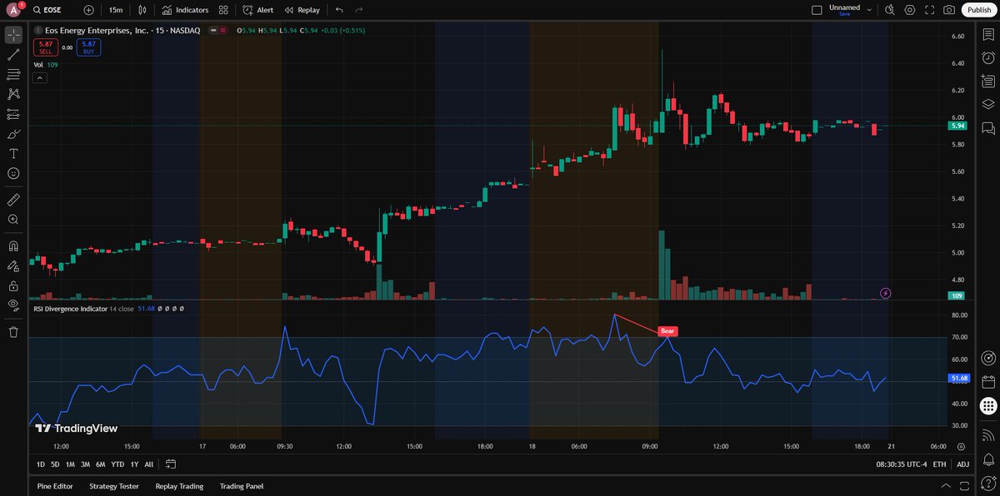The width and height of the screenshot is (1000, 496).
Task: Click the Publish button
Action: (979, 10)
